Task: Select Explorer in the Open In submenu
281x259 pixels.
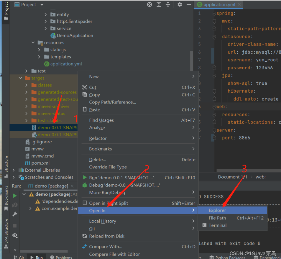Action: coord(232,210)
